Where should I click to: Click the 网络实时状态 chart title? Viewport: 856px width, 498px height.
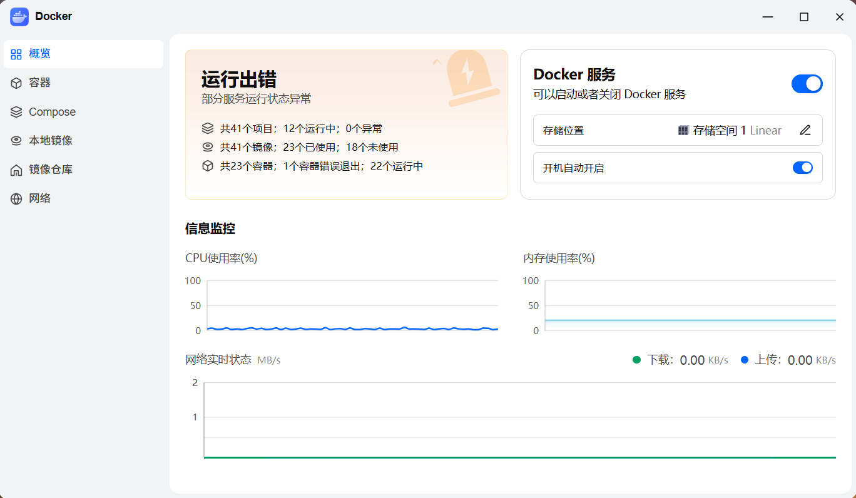click(x=218, y=360)
